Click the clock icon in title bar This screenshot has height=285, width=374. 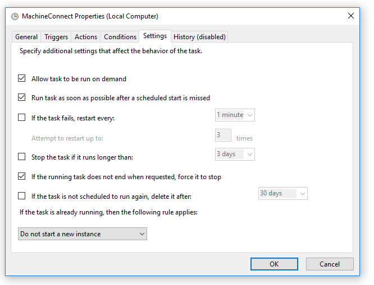click(x=15, y=16)
